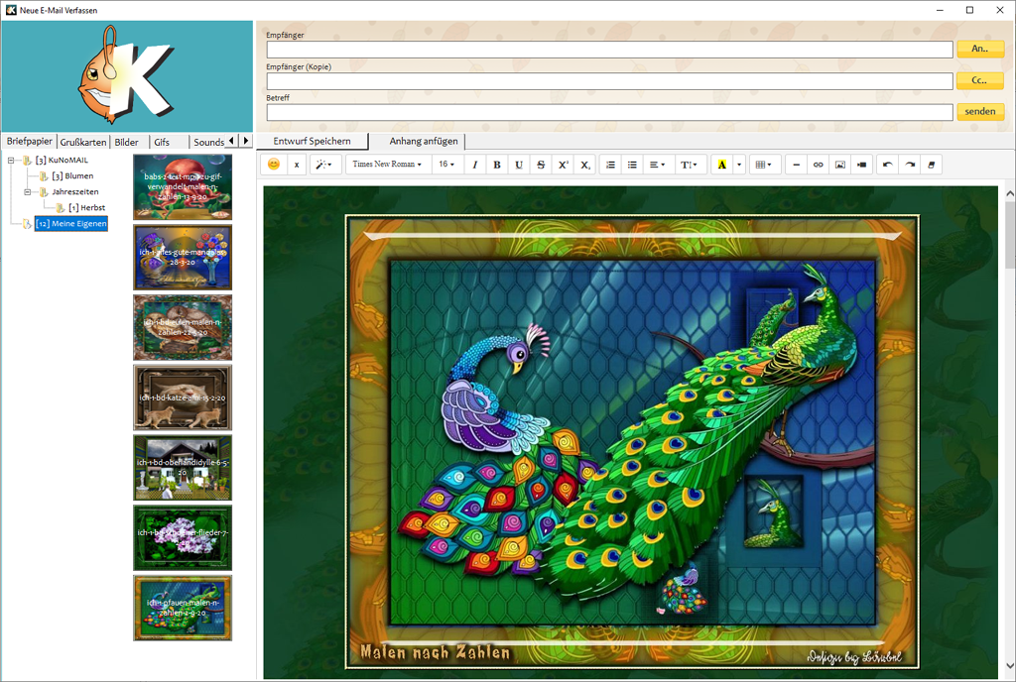Choose the alles-gute-mandalas stationery thumbnail
Viewport: 1016px width, 682px height.
pos(183,258)
